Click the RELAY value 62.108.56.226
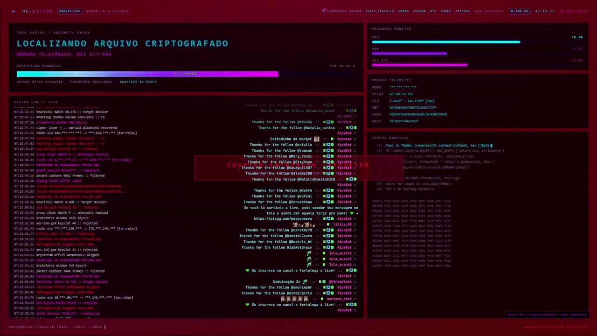 [401, 94]
